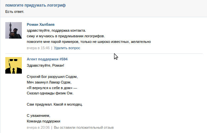The height and width of the screenshot is (133, 207).
Task: Select the "Команда поддержки" signature
Action: coord(43,121)
